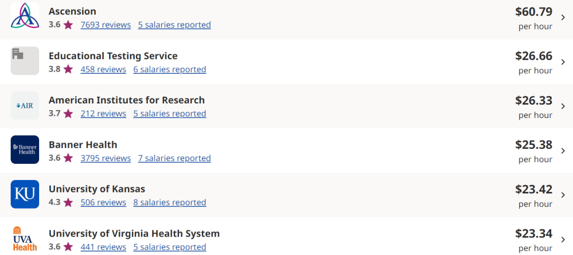Click the American Institutes for Research logo
The image size is (573, 255).
coord(25,105)
